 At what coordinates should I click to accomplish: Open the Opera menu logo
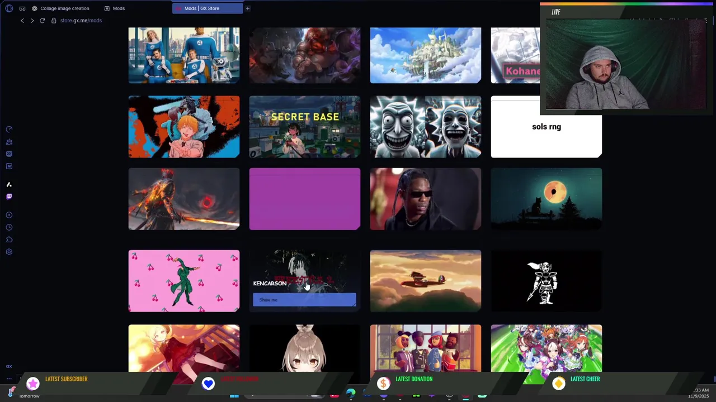[x=9, y=8]
